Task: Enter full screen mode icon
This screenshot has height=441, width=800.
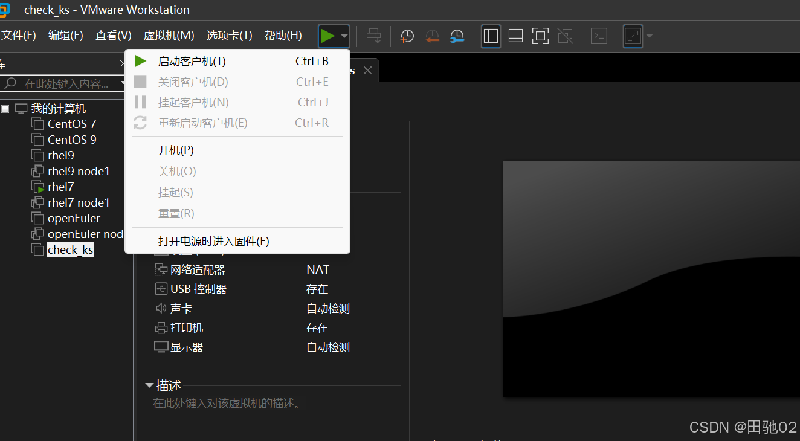Action: (x=540, y=36)
